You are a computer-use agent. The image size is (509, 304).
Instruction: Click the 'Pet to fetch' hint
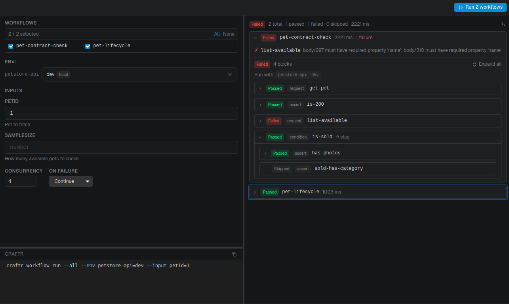(x=17, y=125)
